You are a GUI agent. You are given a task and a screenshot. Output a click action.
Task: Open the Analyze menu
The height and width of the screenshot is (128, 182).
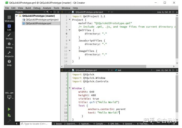(47, 8)
